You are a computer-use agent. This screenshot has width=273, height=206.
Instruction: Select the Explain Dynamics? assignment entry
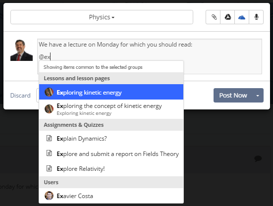tap(111, 139)
